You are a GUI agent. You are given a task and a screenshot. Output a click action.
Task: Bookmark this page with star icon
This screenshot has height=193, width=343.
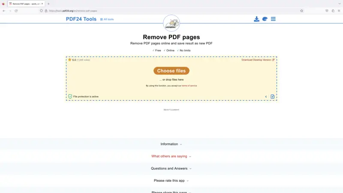pos(302,11)
